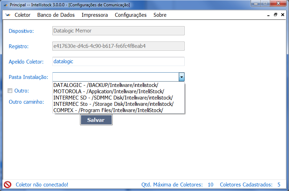This screenshot has width=289, height=191.
Task: Click the Dispositivo field showing Datalogic Memor
Action: click(x=119, y=31)
